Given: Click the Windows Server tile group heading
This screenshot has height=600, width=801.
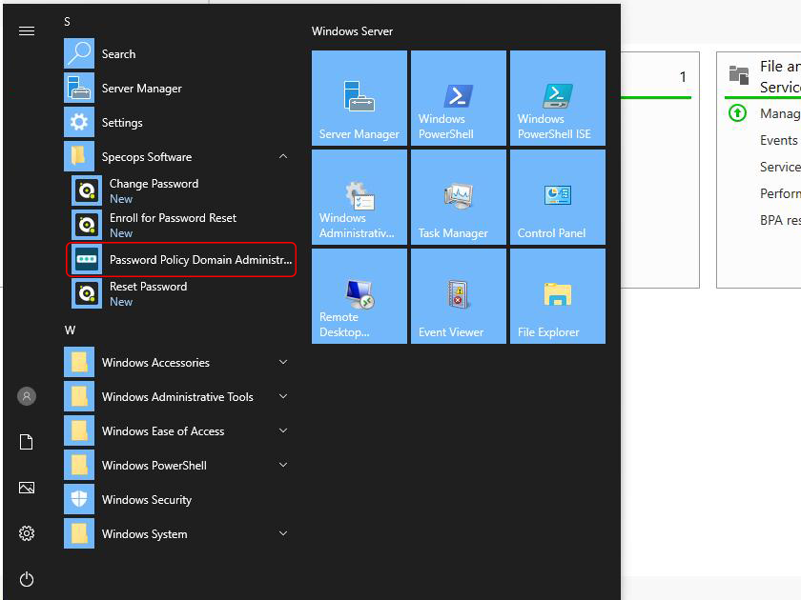Looking at the screenshot, I should coord(352,31).
